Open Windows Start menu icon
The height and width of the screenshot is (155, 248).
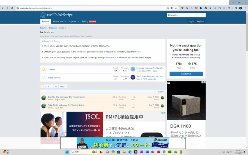(67, 152)
